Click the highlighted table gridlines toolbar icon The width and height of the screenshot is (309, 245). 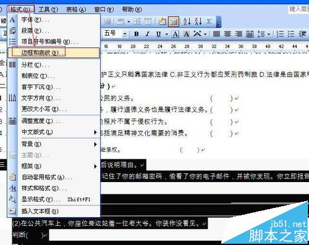(x=174, y=22)
